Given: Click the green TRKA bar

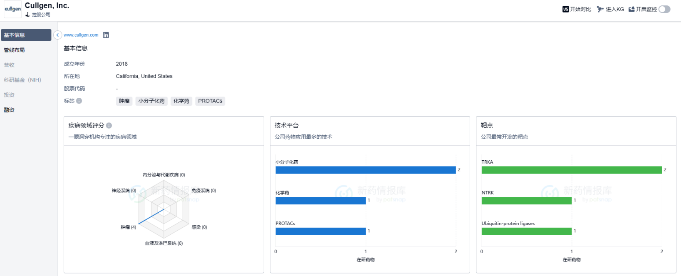Looking at the screenshot, I should tap(571, 170).
